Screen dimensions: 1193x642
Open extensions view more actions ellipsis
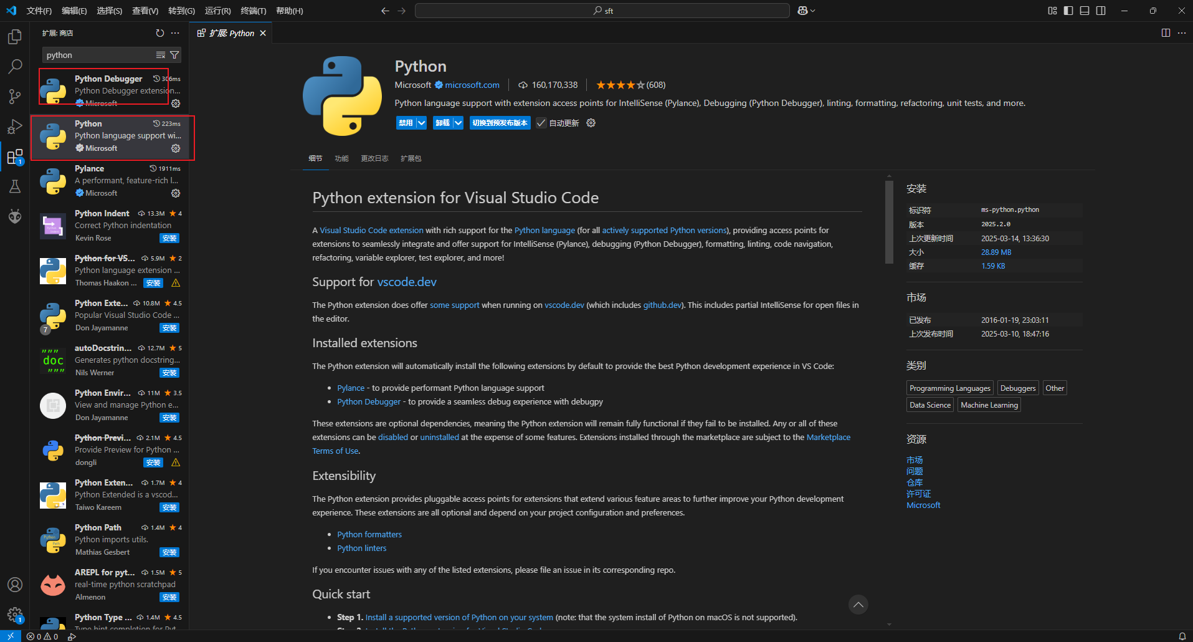[175, 33]
